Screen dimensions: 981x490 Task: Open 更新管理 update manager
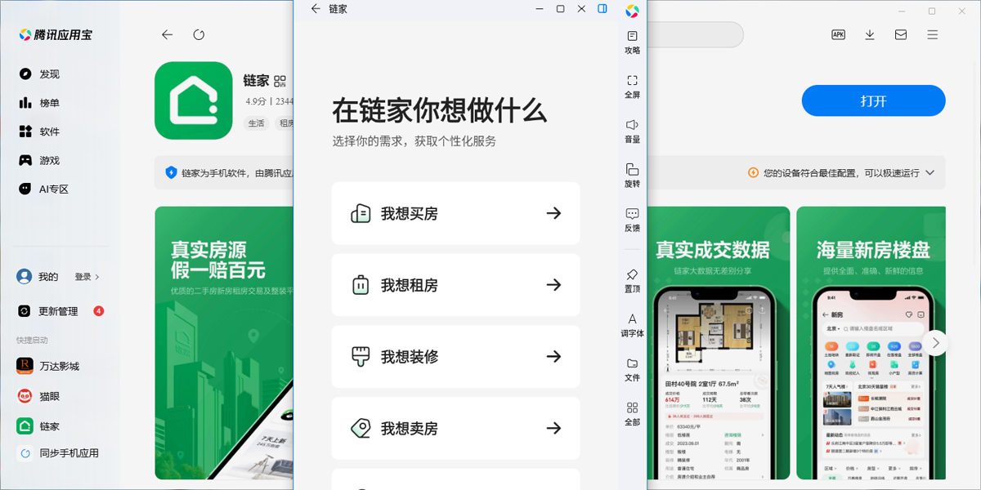[47, 311]
